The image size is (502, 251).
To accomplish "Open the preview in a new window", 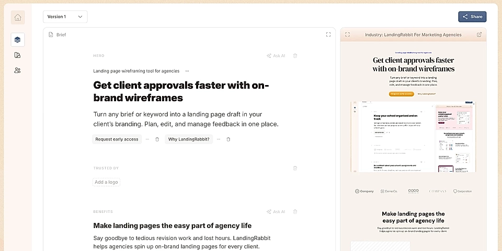I will pos(480,34).
